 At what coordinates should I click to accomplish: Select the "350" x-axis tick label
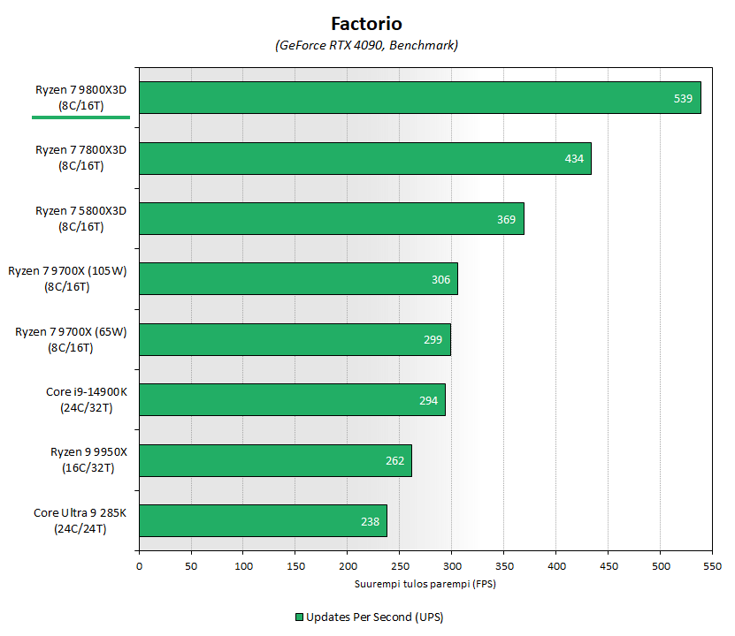pos(504,566)
